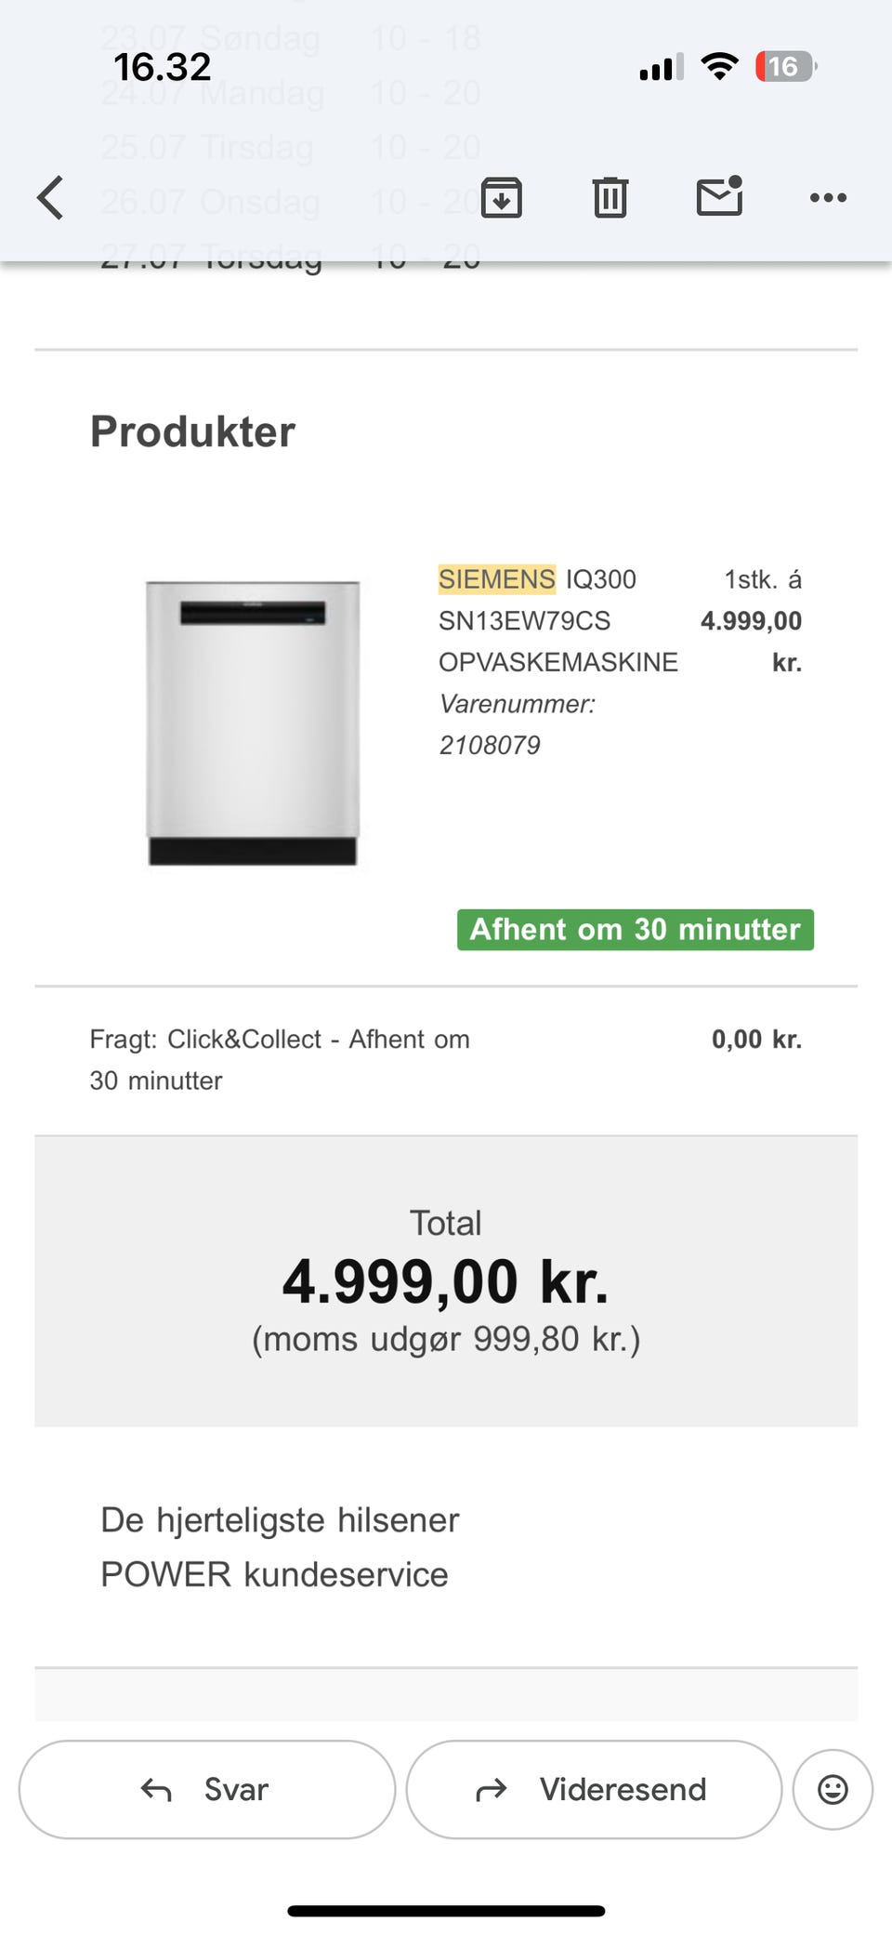Tap the cellular signal bars
Image resolution: width=892 pixels, height=1935 pixels.
pos(661,68)
